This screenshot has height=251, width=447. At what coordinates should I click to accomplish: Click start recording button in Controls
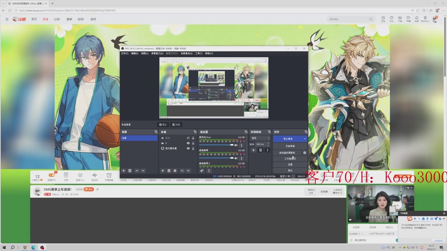click(x=290, y=146)
